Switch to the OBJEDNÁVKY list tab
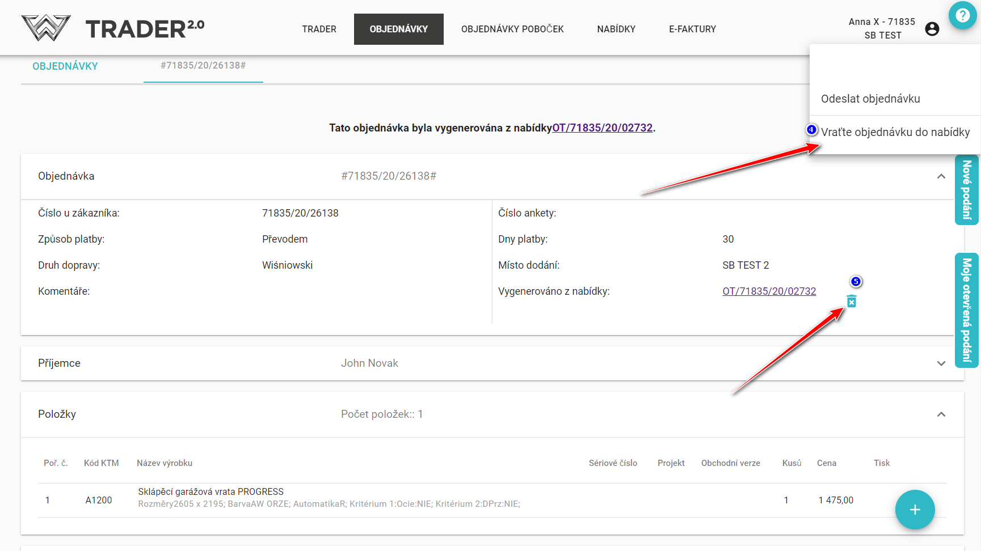Image resolution: width=981 pixels, height=551 pixels. [x=65, y=66]
